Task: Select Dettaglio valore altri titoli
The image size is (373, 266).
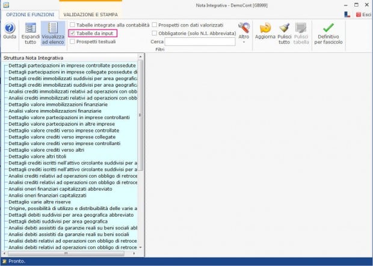Action: [37, 156]
